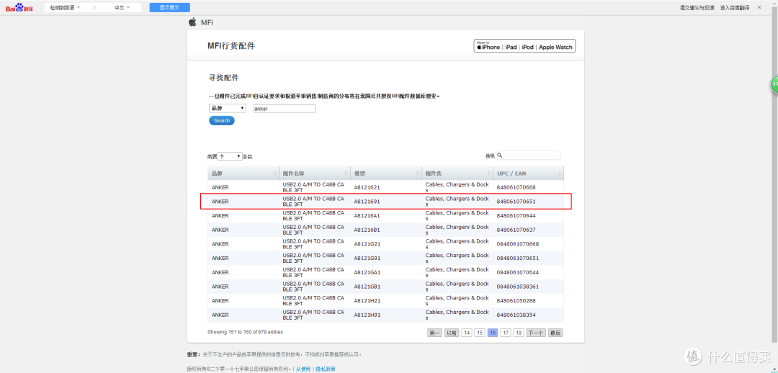
Task: Click the 寻找配件 section heading
Action: [224, 77]
